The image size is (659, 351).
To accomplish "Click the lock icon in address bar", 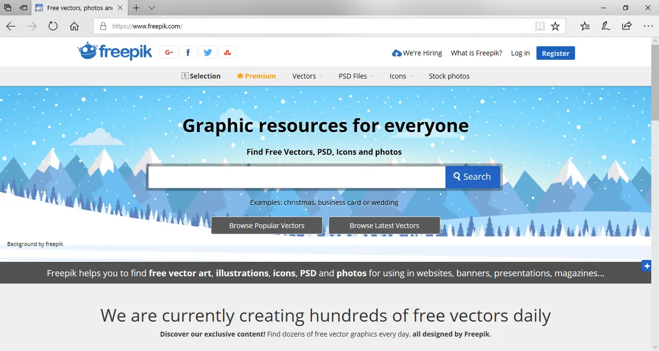I will 103,26.
